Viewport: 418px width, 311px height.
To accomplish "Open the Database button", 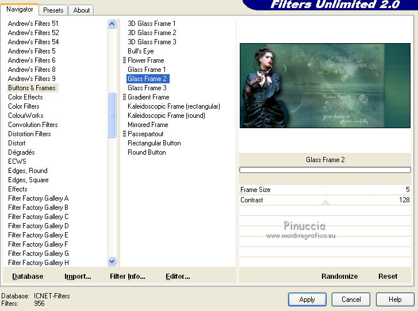I will click(x=28, y=277).
